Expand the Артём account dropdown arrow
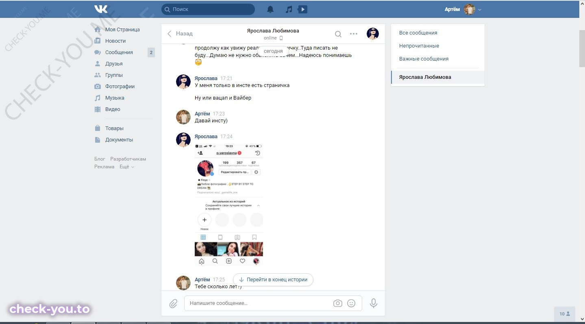This screenshot has width=585, height=324. [480, 10]
